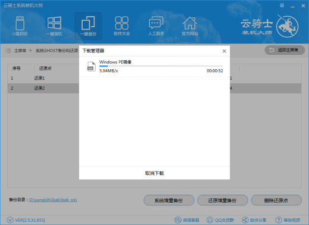Click the 下载管理器 dialog title
309x225 pixels.
pyautogui.click(x=93, y=51)
